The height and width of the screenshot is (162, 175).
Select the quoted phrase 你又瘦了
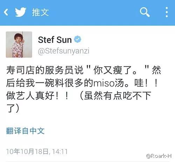[113, 70]
